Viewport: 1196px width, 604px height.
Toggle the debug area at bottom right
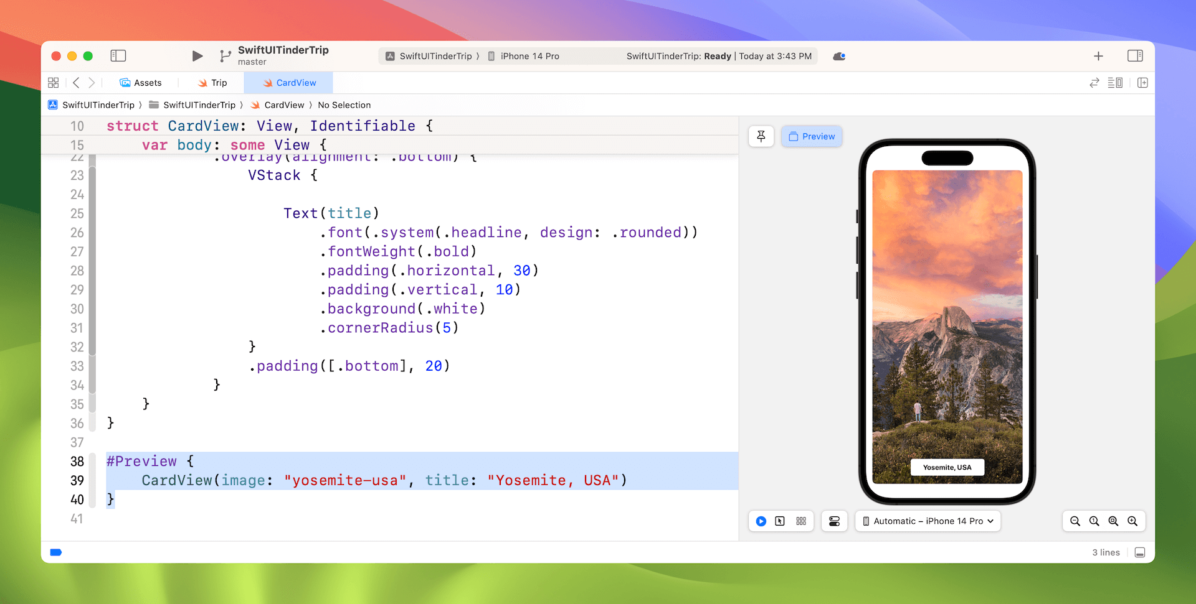pos(1140,552)
